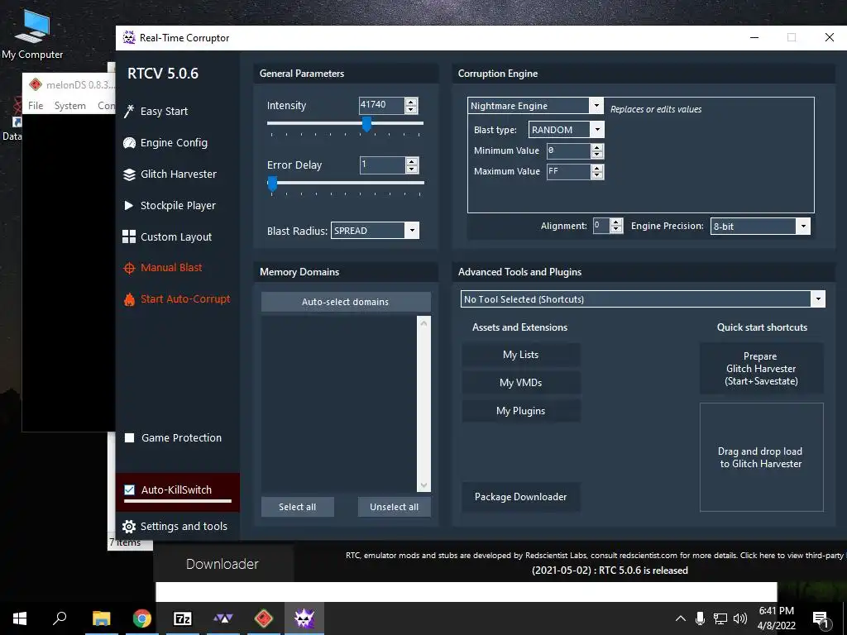847x635 pixels.
Task: Open melonDS File menu
Action: click(x=36, y=106)
